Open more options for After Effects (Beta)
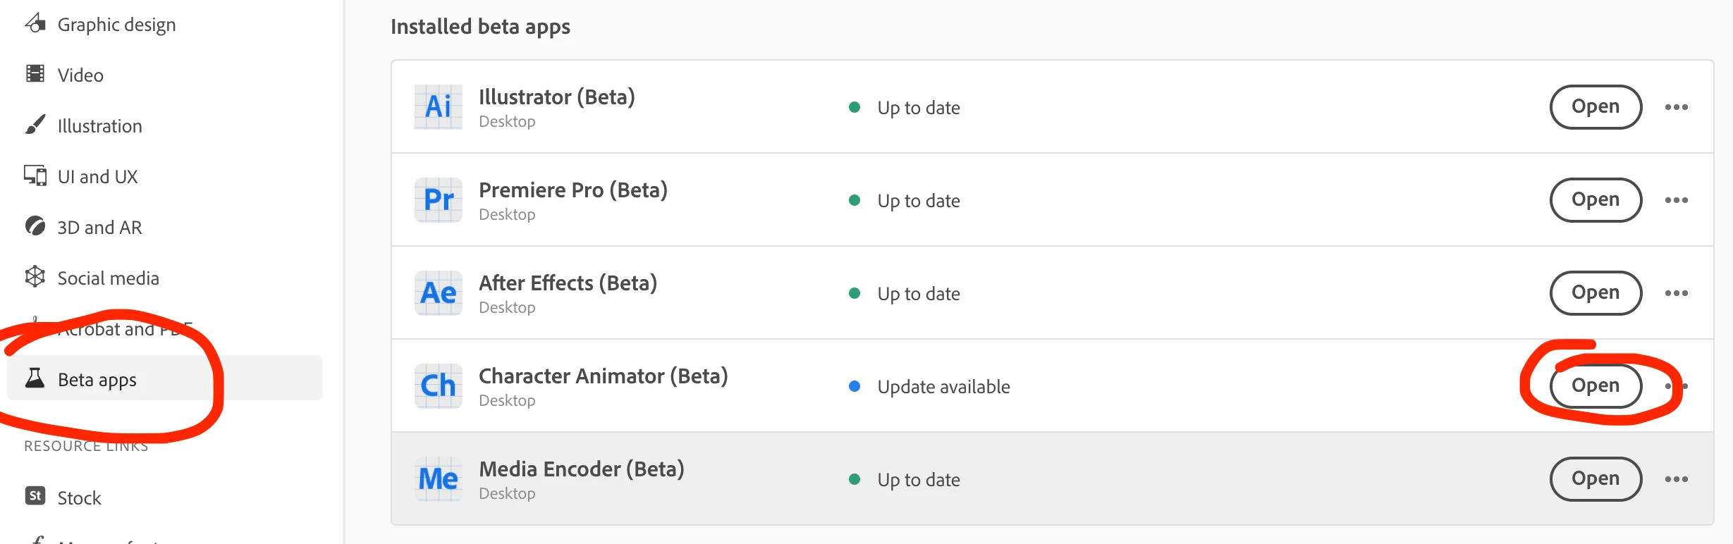 coord(1676,293)
